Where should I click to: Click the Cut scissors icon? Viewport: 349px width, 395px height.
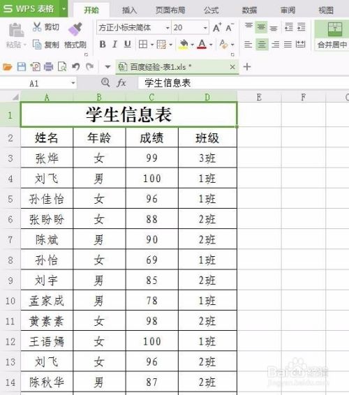click(37, 27)
